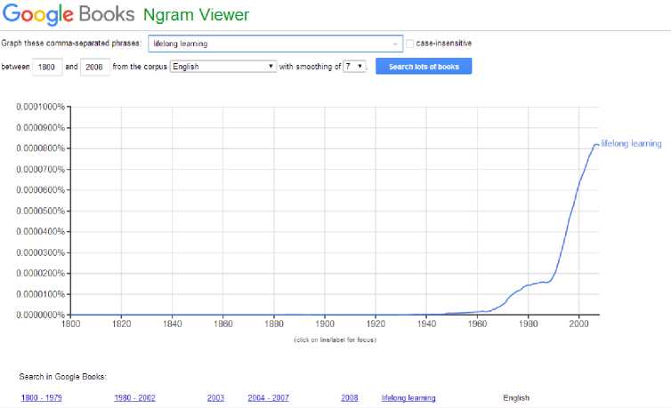
Task: Open the 2004 - 2007 results link
Action: tap(268, 398)
